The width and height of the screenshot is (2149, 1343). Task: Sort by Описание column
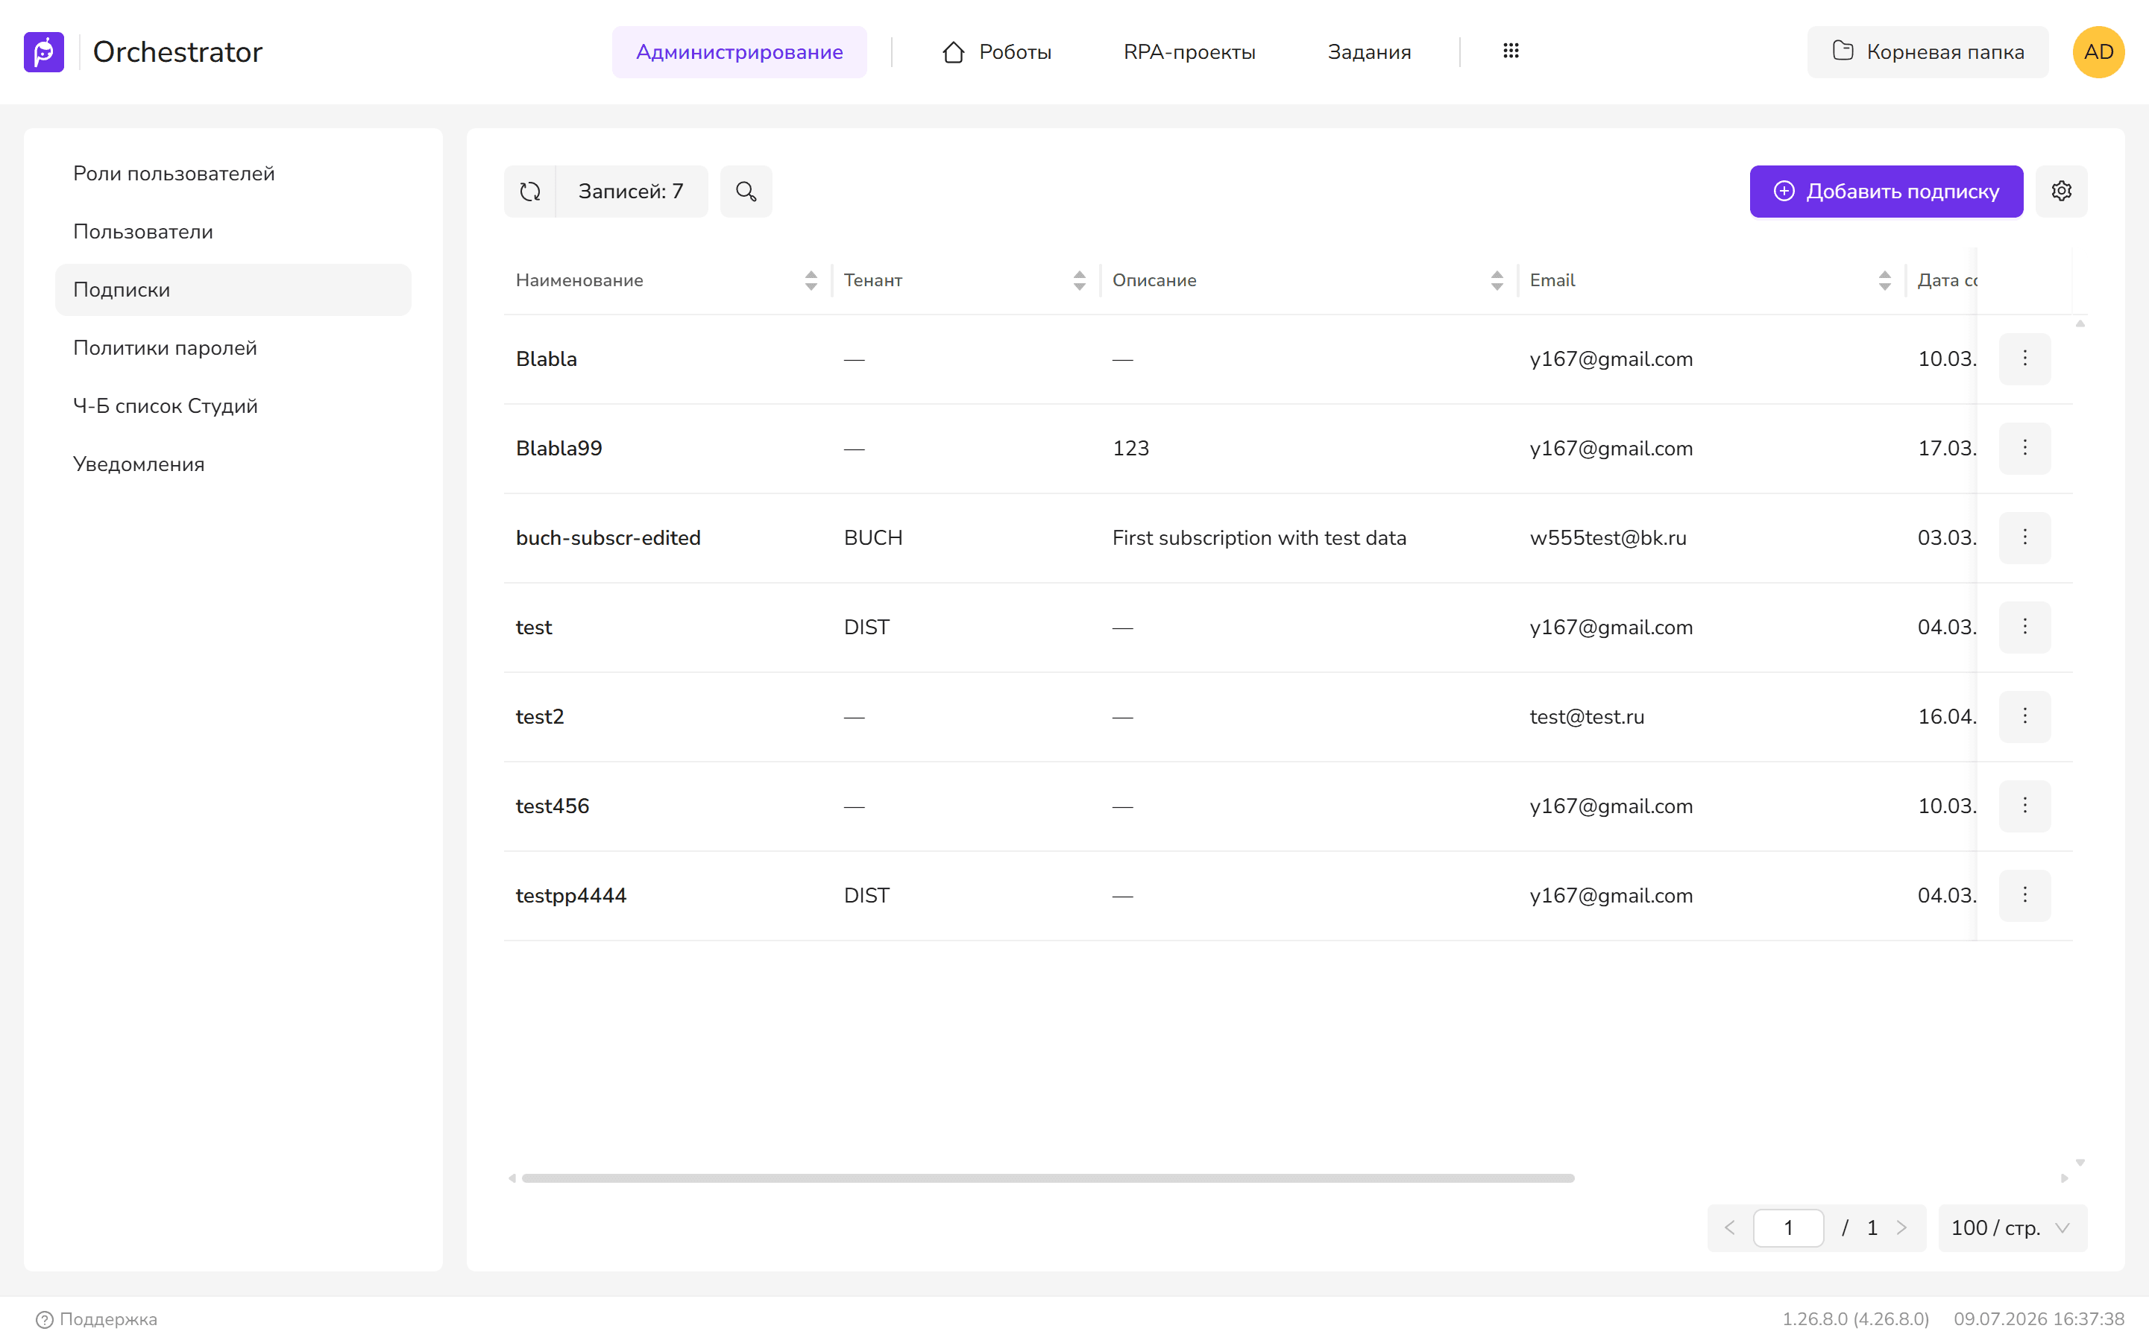point(1497,281)
